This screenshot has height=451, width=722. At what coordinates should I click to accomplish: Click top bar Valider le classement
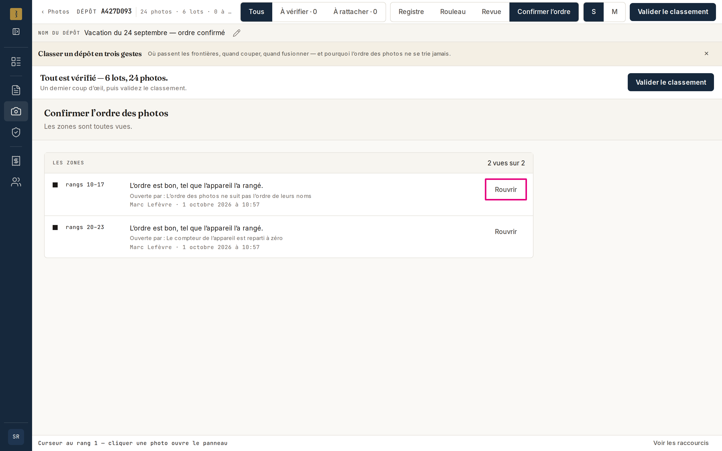(672, 12)
